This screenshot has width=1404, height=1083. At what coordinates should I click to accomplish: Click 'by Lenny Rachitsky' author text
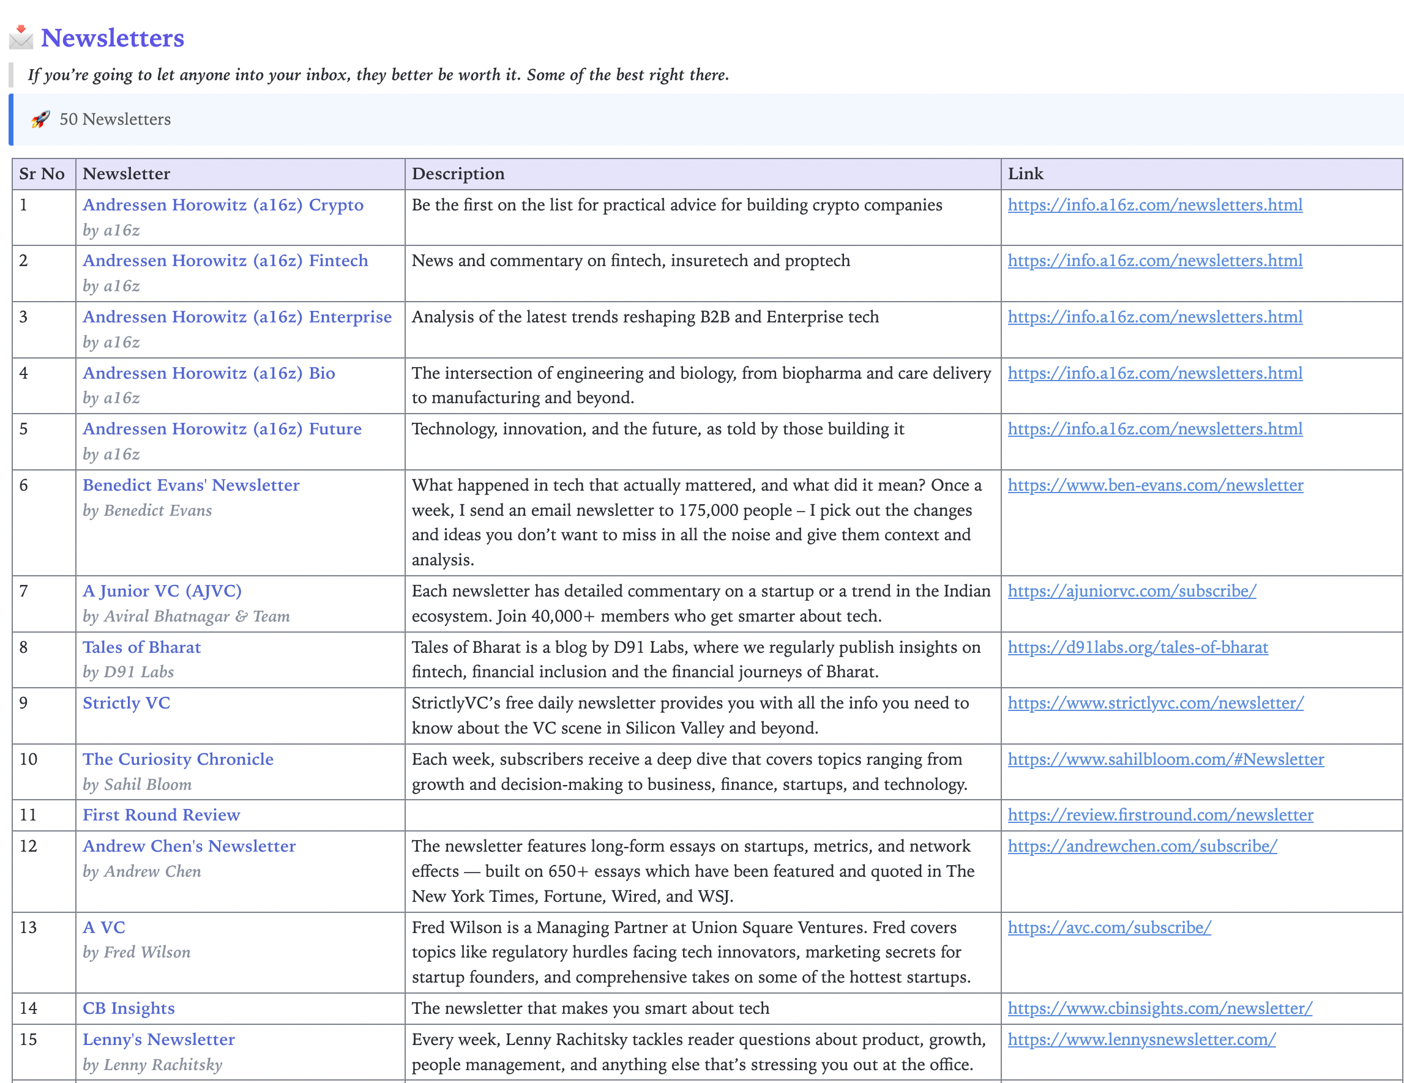tap(152, 1065)
